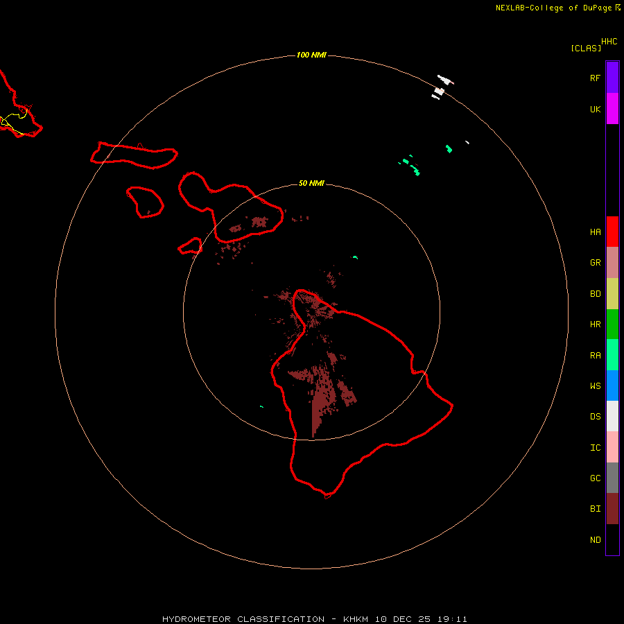
Task: Pick the RA light green legend swatch
Action: click(x=612, y=355)
